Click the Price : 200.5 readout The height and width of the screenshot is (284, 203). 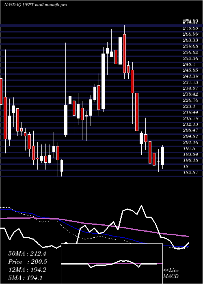pyautogui.click(x=28, y=262)
